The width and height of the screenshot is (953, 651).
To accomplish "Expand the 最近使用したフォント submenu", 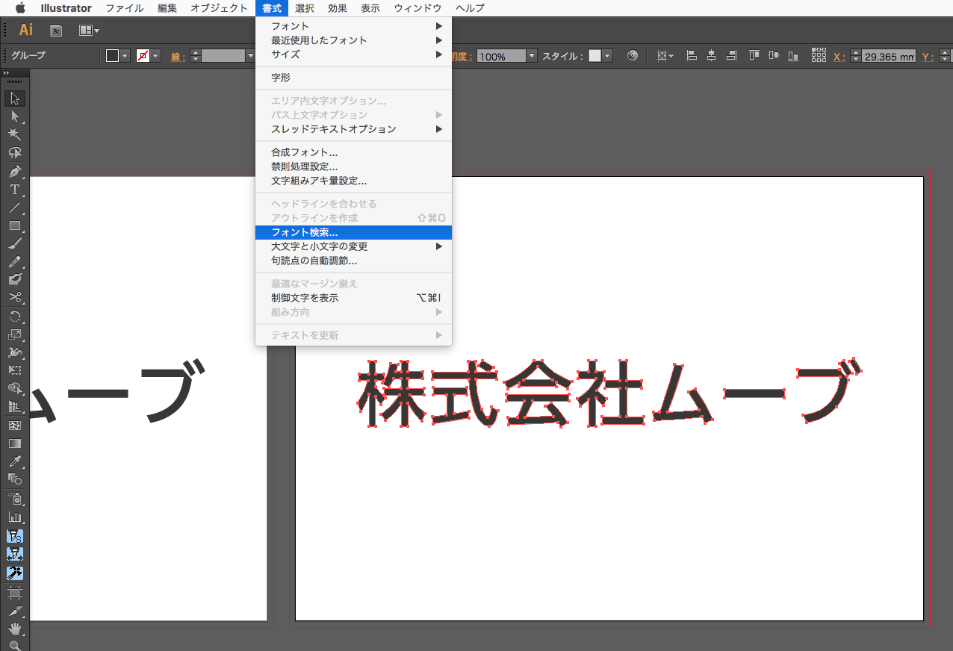I will 353,40.
